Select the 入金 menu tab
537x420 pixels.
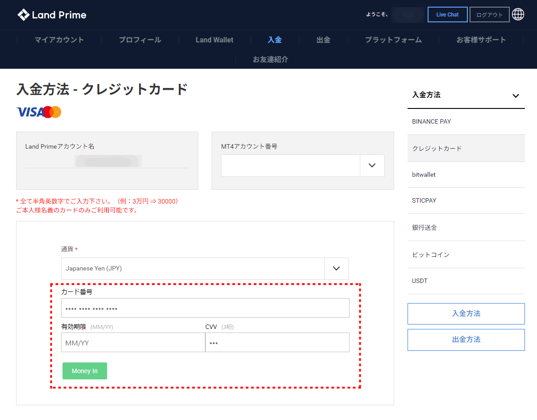(x=275, y=40)
